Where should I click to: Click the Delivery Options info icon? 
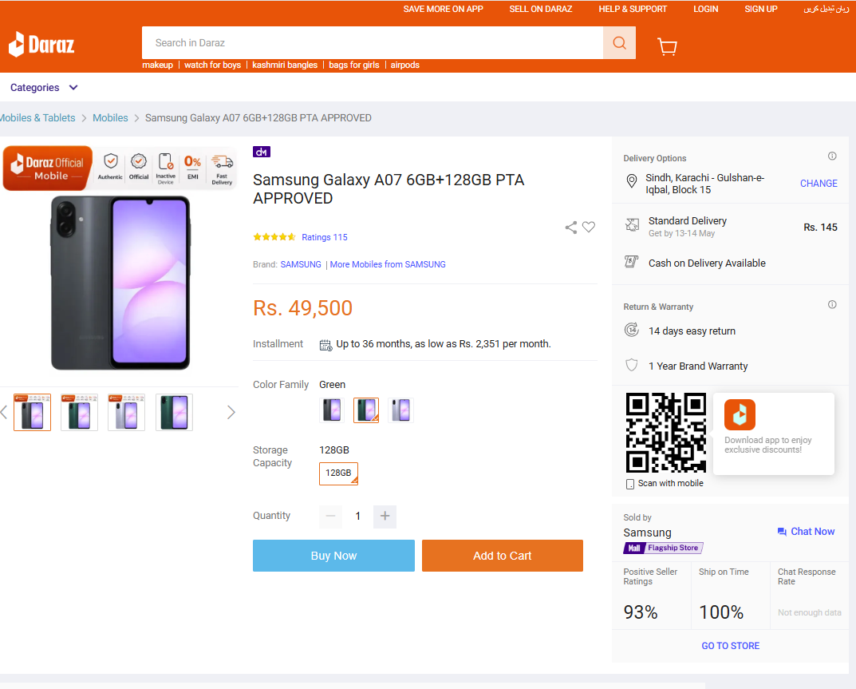pos(832,156)
